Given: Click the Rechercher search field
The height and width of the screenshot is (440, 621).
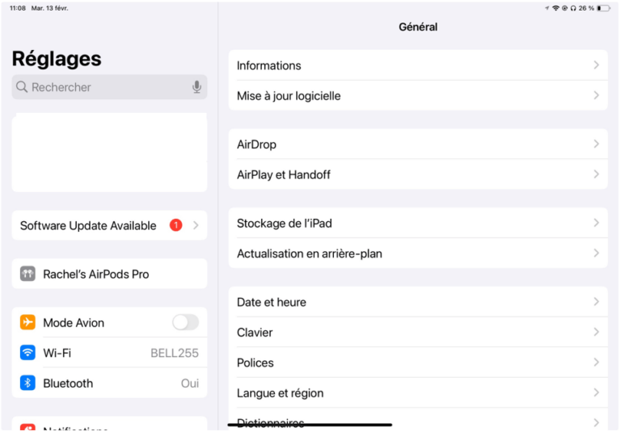Looking at the screenshot, I should (109, 87).
